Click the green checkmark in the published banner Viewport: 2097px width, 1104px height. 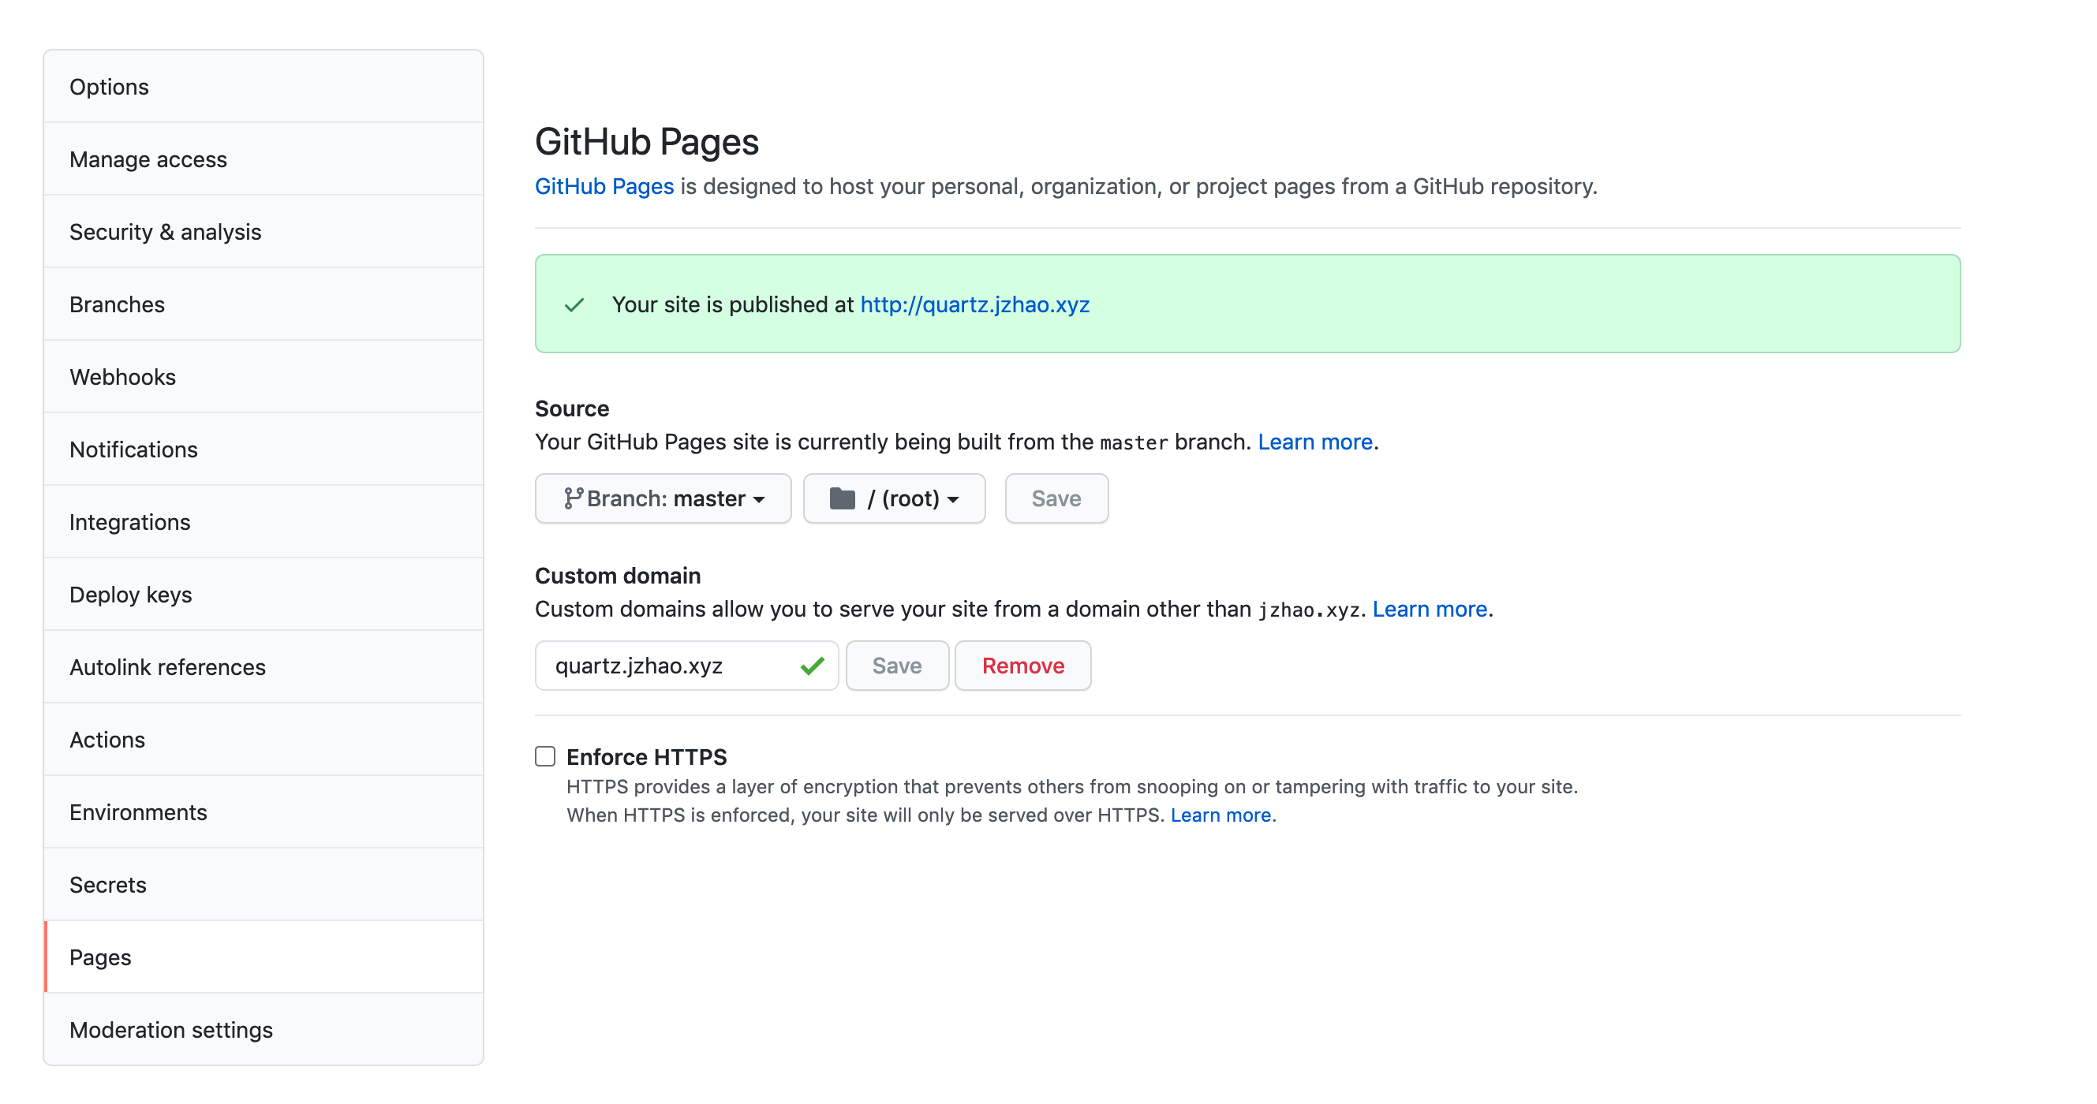coord(574,304)
